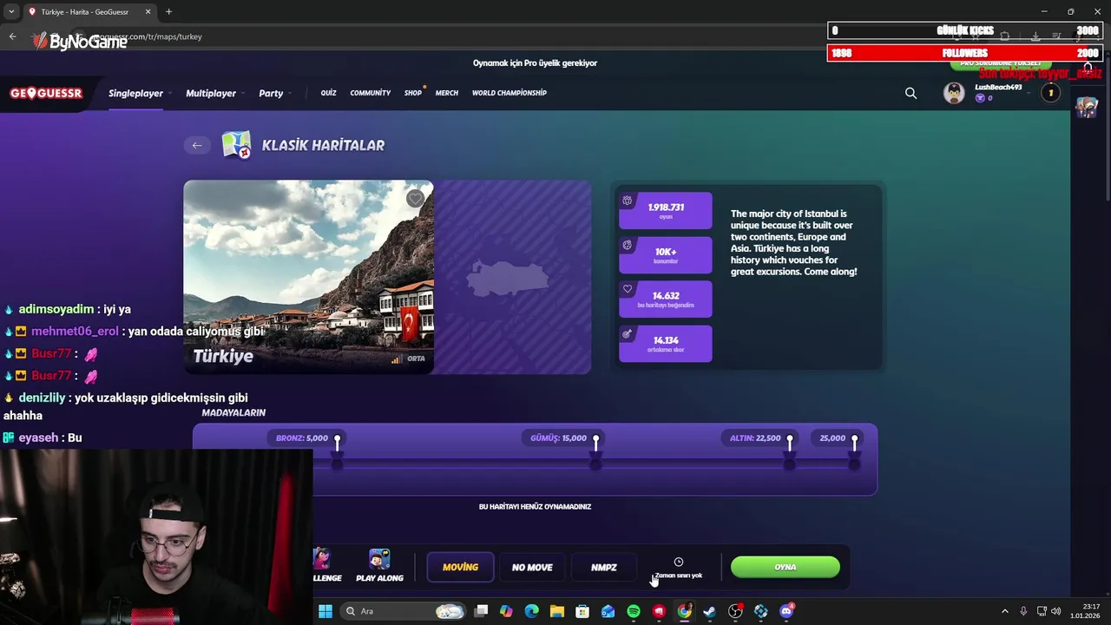Click the browser back arrow
This screenshot has width=1111, height=625.
click(12, 36)
